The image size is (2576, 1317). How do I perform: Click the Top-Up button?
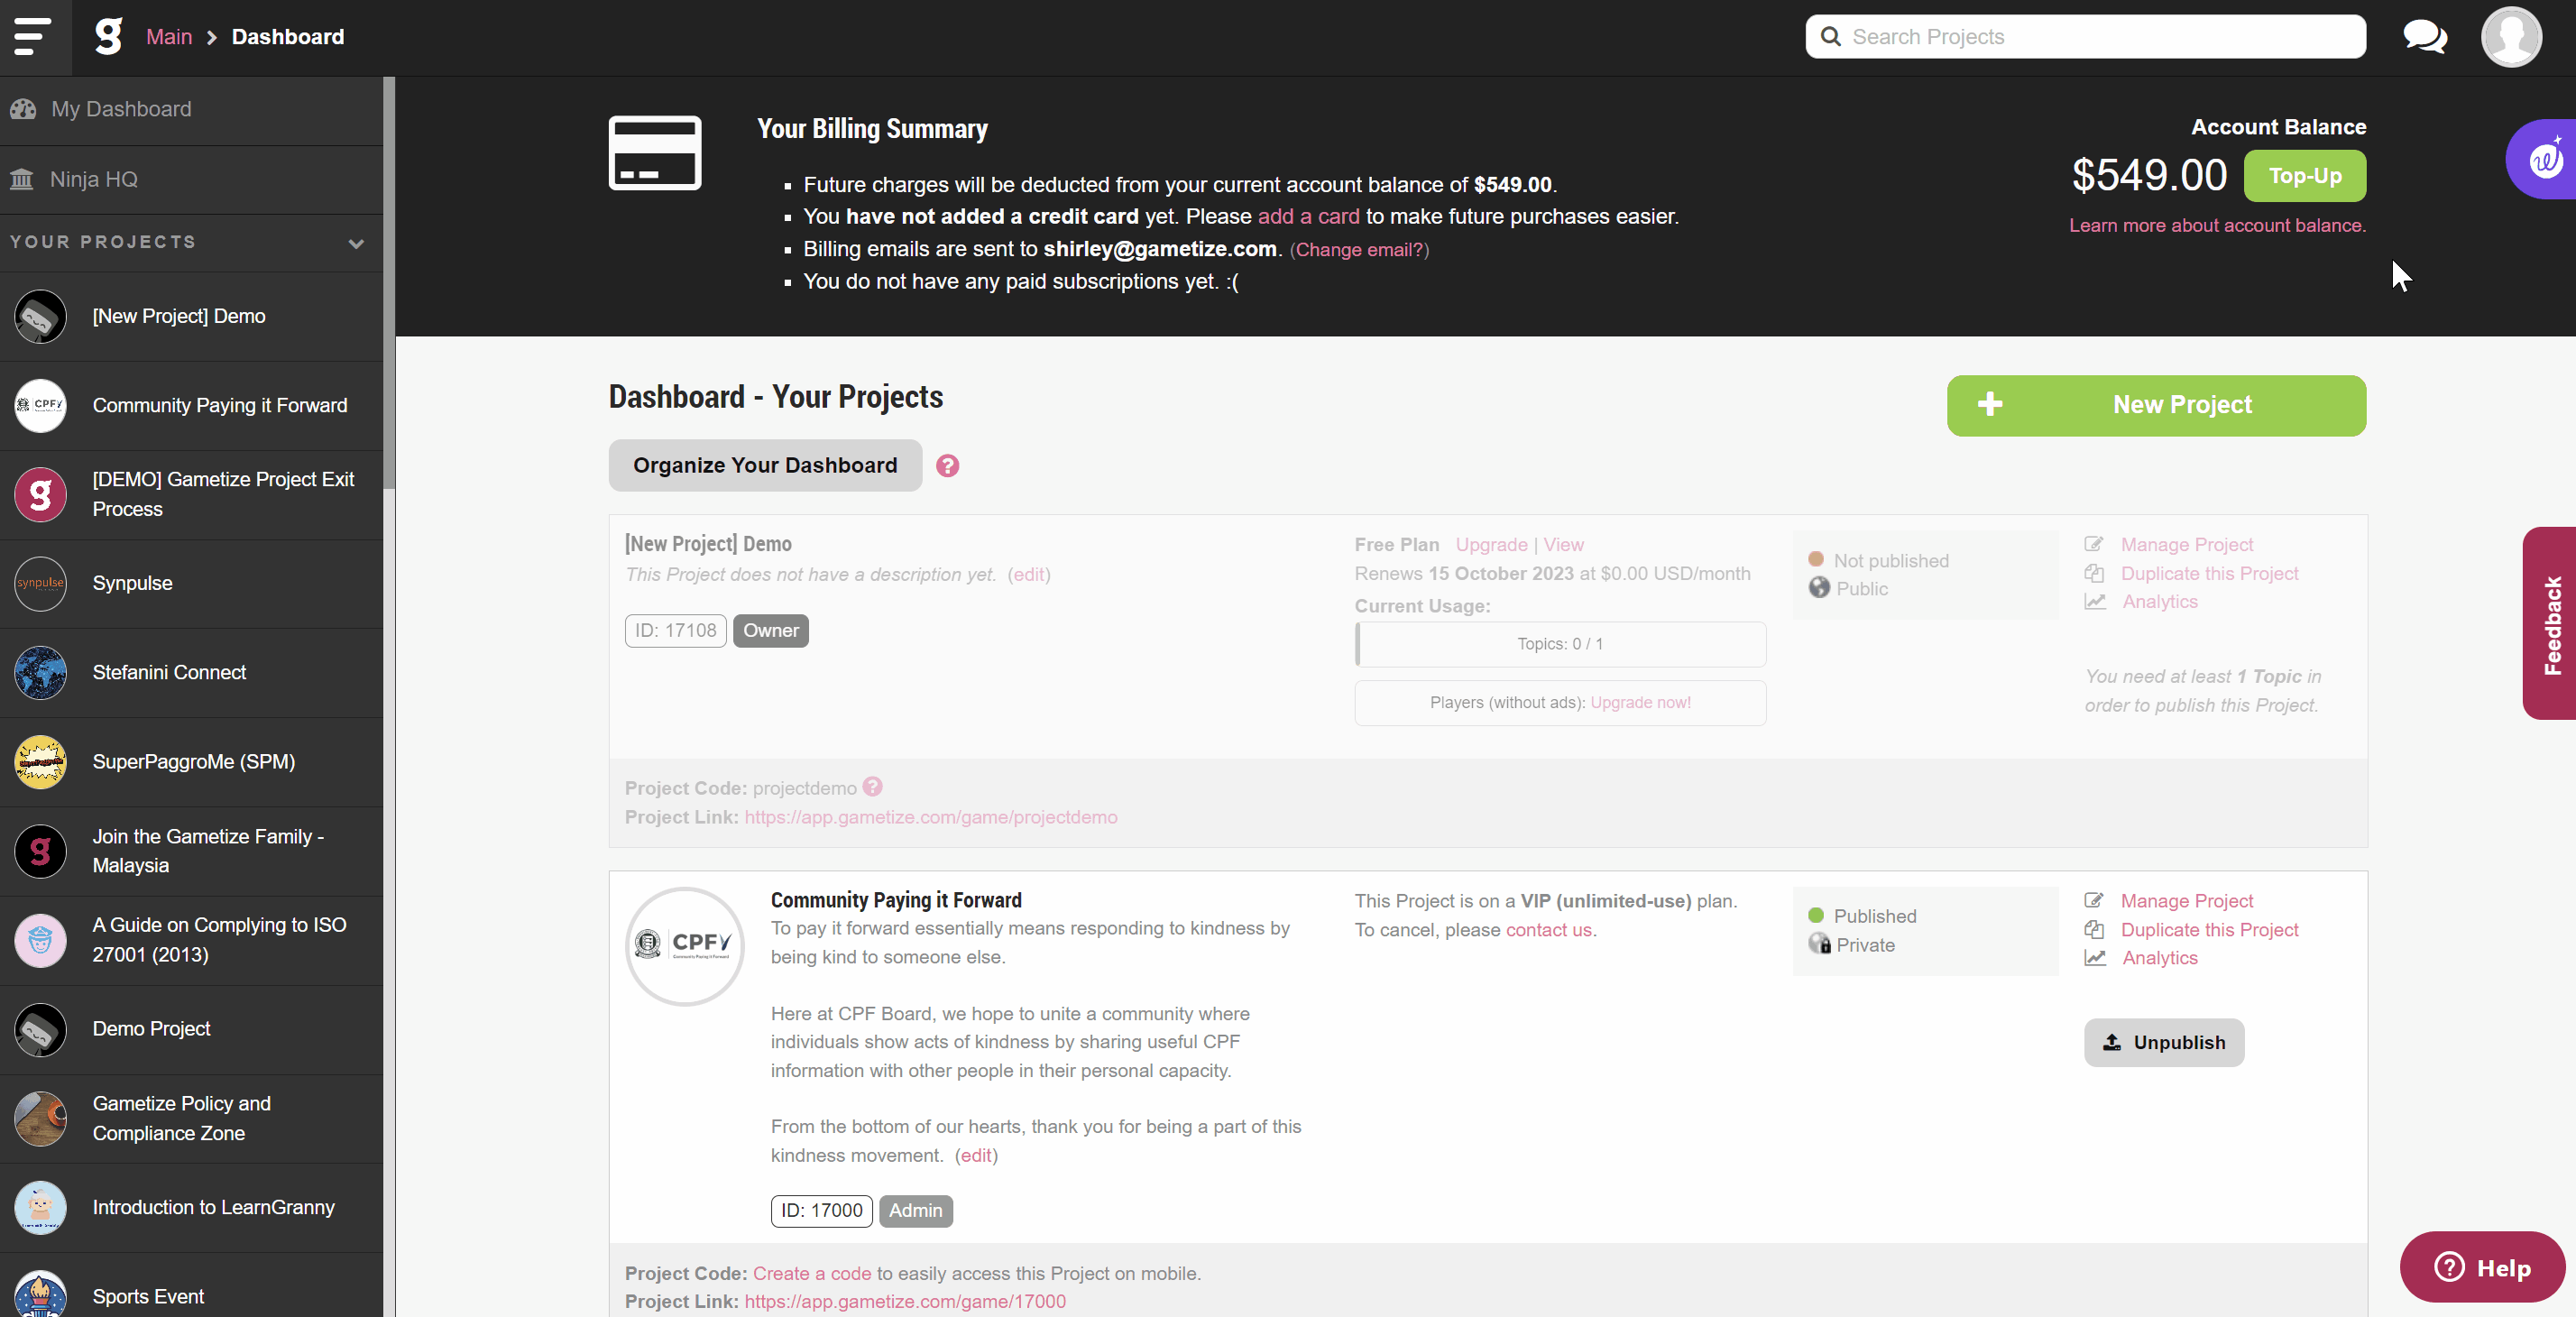[2305, 176]
